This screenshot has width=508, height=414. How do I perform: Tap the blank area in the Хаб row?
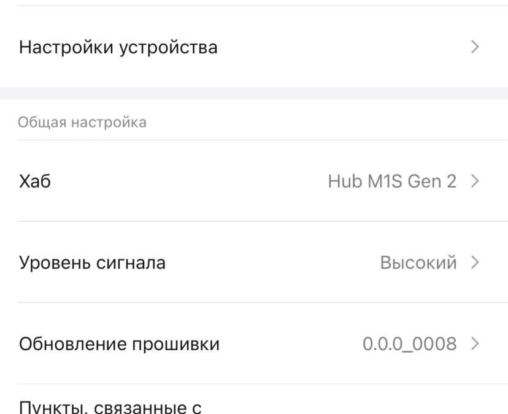(184, 182)
